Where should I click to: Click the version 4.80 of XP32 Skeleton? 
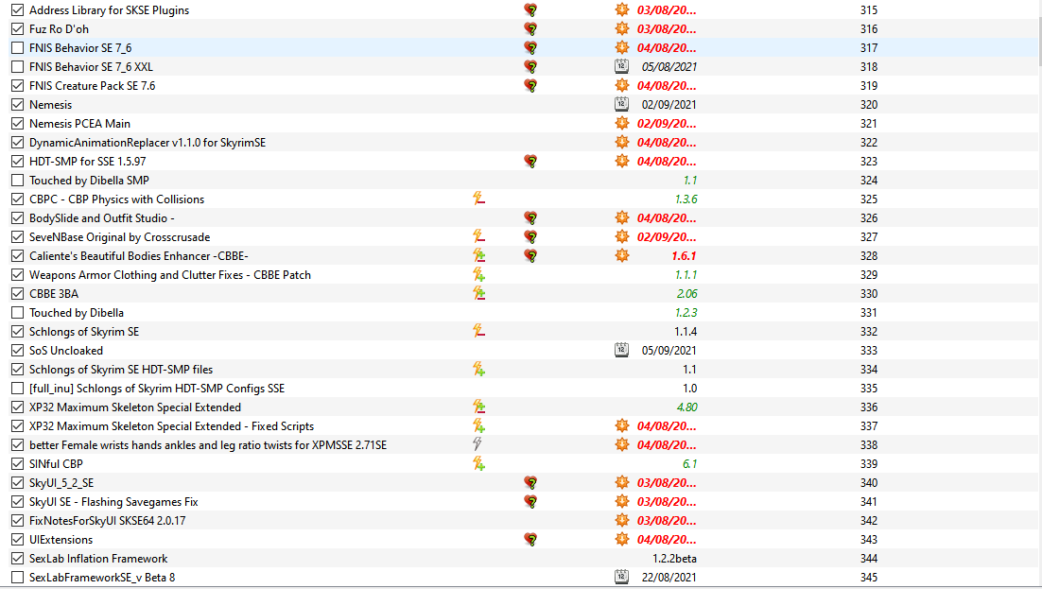click(x=686, y=407)
